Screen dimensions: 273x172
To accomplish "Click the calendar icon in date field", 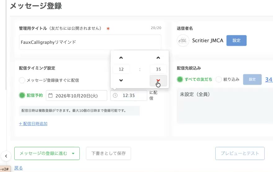I will coord(50,96).
